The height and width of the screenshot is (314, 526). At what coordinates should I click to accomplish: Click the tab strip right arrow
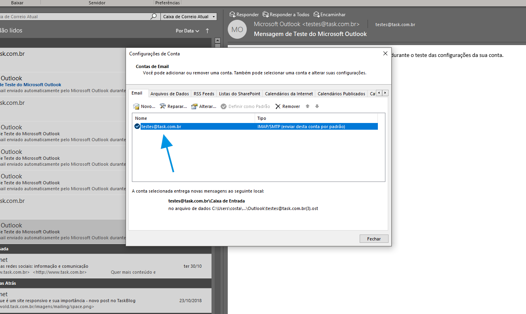385,93
